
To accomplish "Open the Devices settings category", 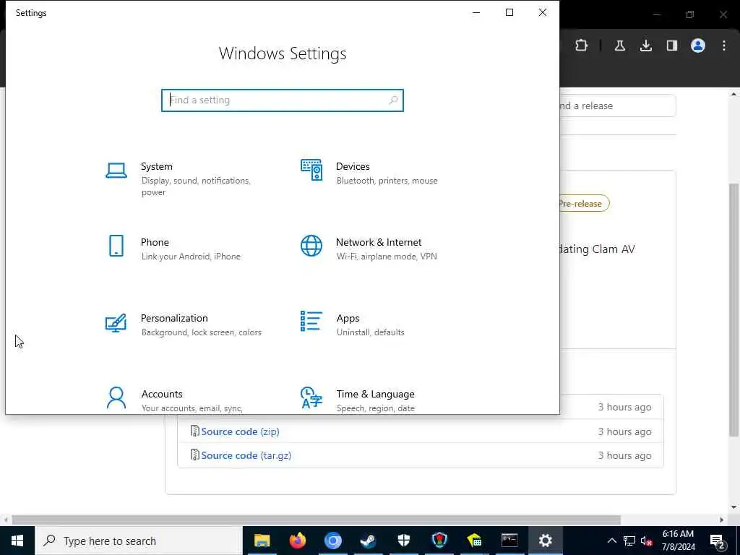I will click(371, 173).
